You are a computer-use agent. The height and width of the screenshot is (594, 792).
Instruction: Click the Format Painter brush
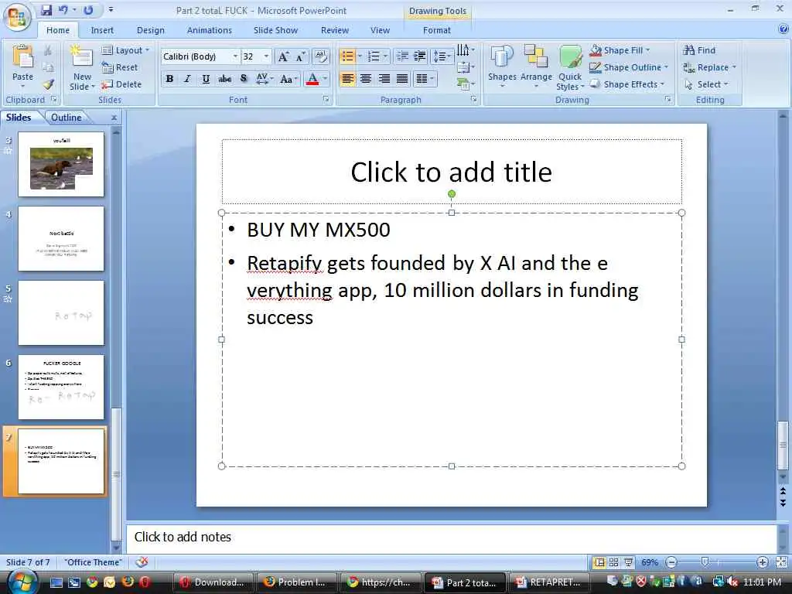[49, 84]
